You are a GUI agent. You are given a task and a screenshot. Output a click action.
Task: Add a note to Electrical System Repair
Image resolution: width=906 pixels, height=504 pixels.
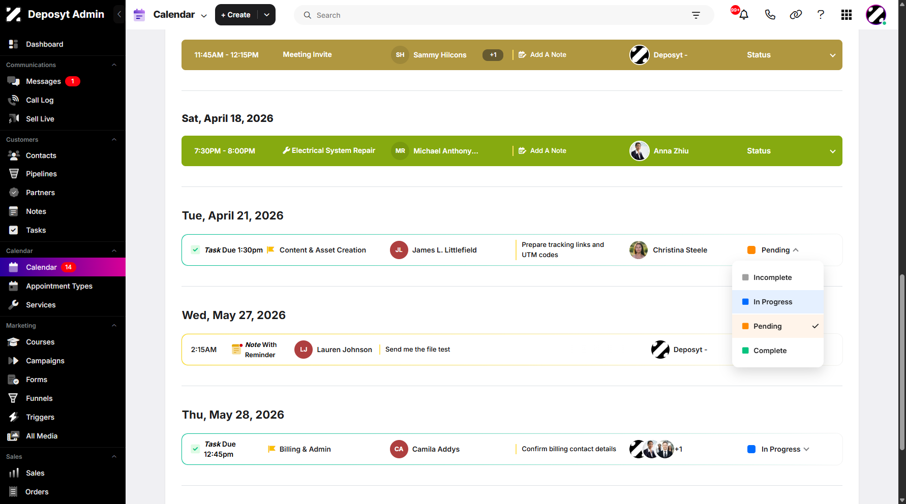[542, 151]
